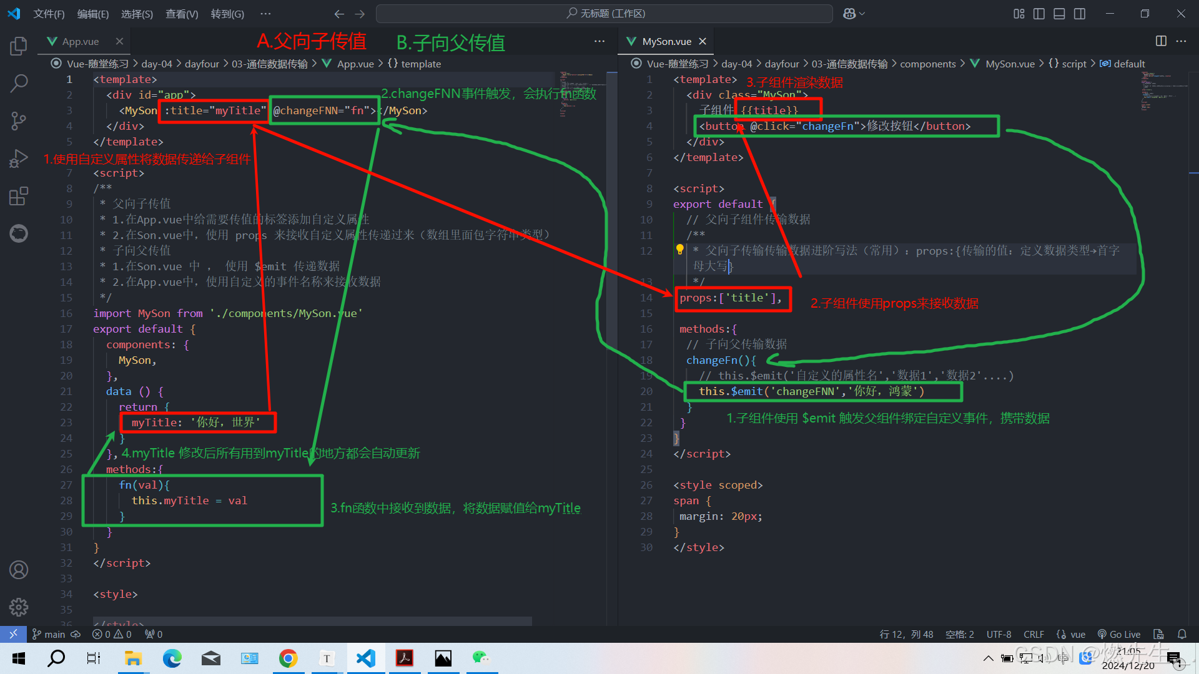Open the Source Control view
Viewport: 1199px width, 674px height.
(x=18, y=120)
